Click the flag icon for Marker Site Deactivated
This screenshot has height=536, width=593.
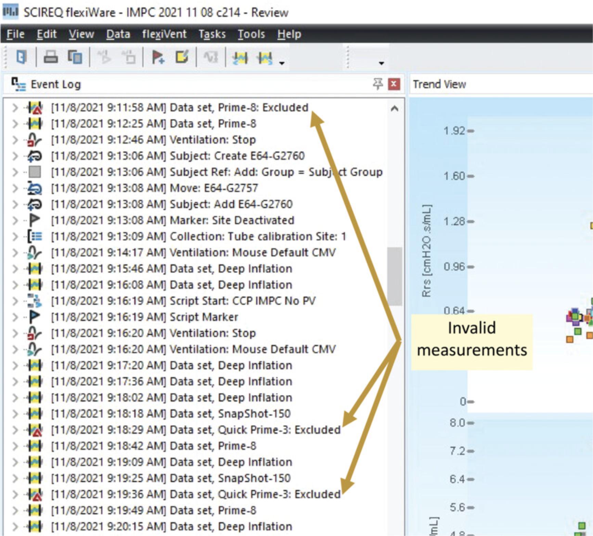coord(35,220)
